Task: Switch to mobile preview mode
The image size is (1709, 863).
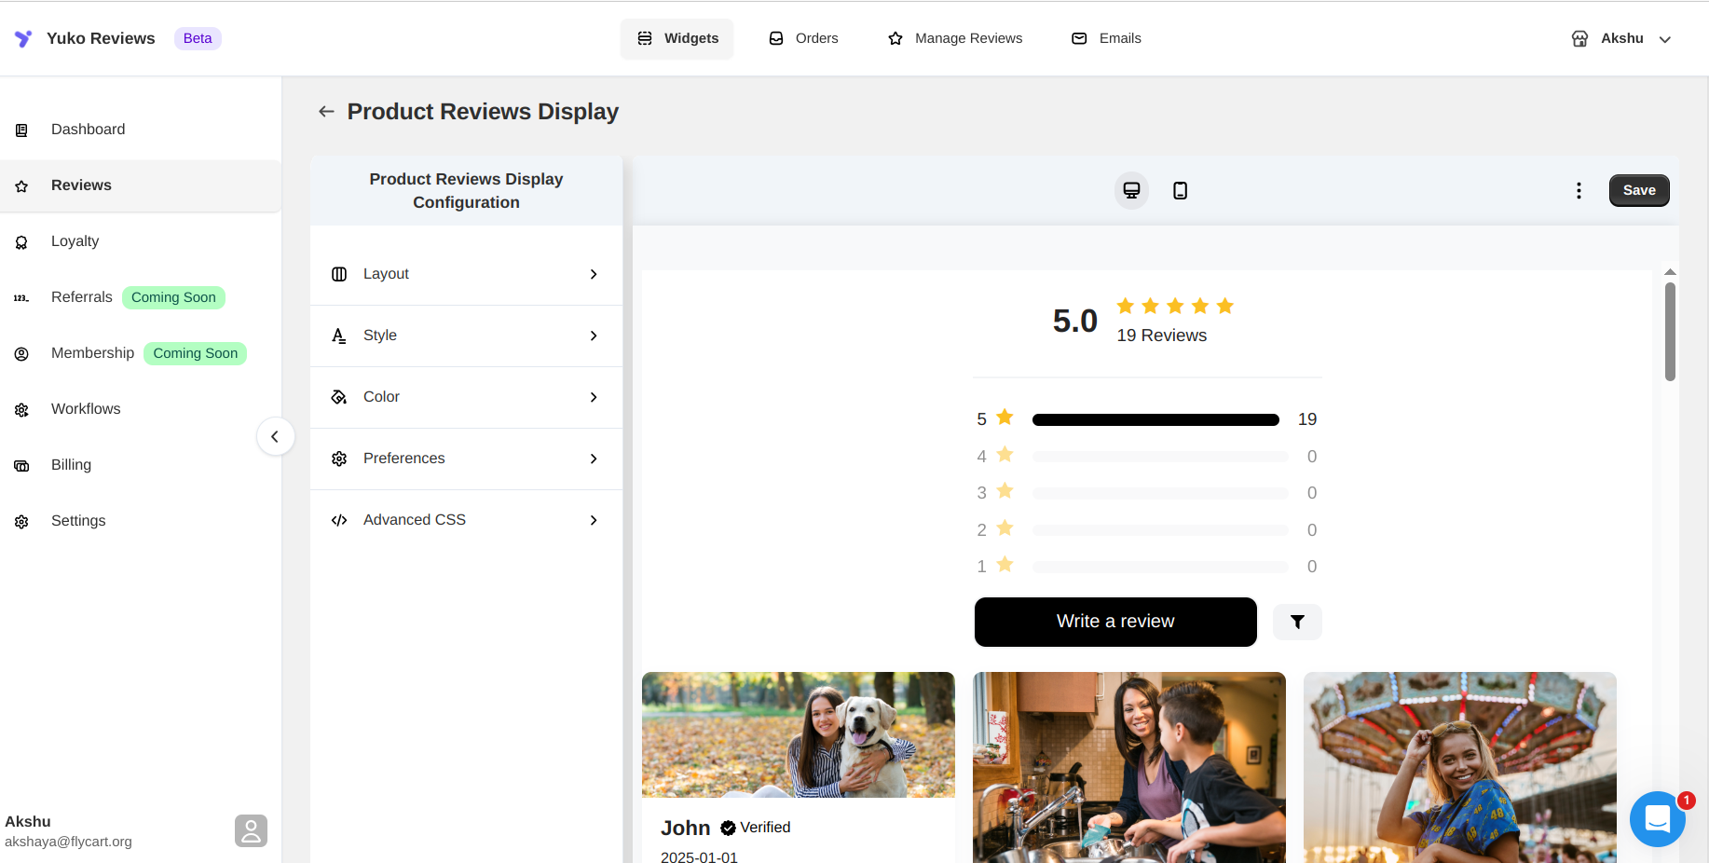Action: tap(1180, 190)
